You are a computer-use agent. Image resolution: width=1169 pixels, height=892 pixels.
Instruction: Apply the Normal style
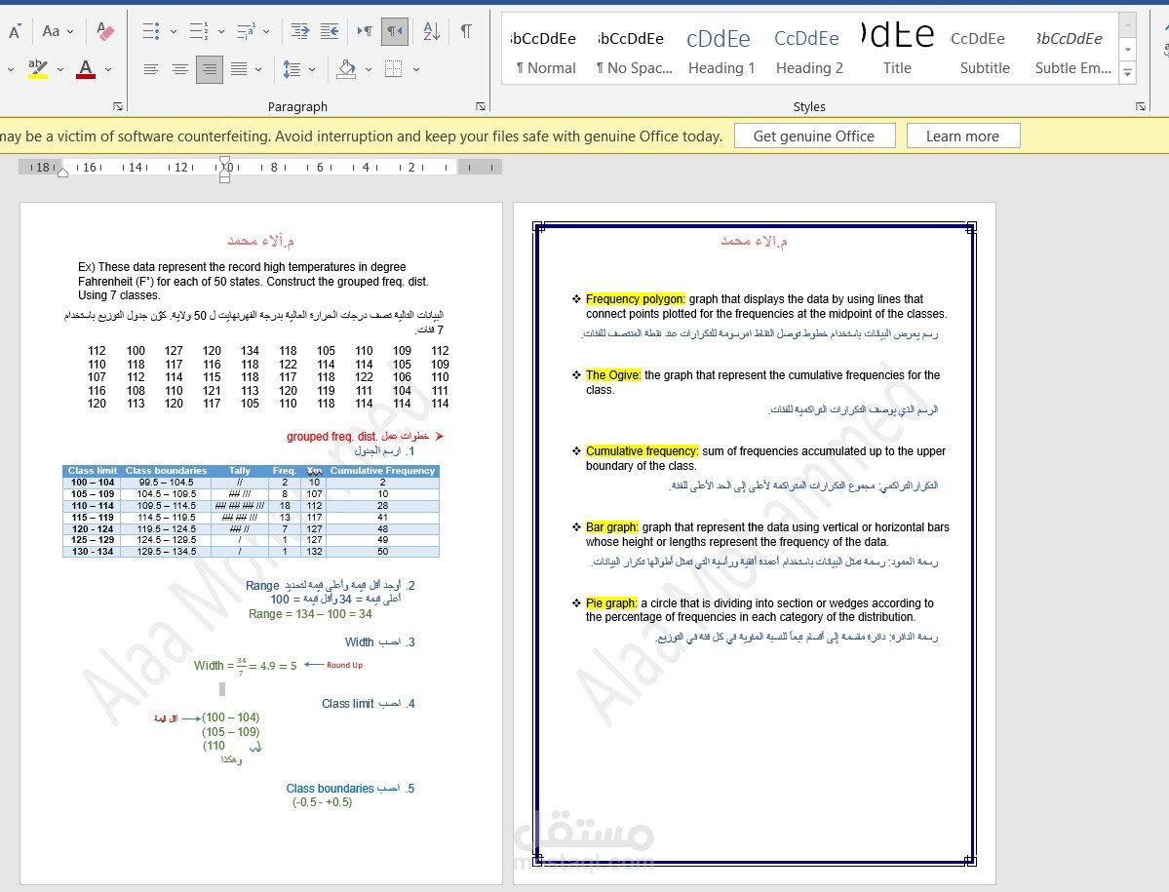point(547,51)
